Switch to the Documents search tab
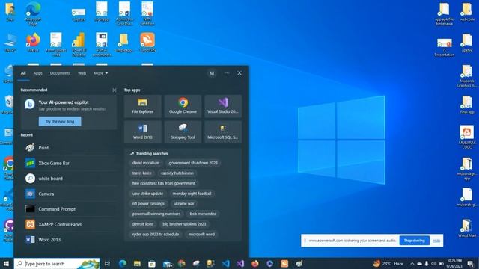Screen dimensions: 479x269 pos(60,73)
